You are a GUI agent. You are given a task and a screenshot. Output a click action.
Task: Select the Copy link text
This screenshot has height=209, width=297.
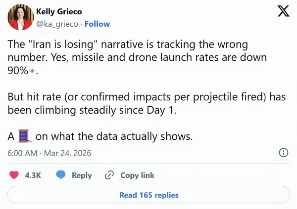[x=137, y=175]
